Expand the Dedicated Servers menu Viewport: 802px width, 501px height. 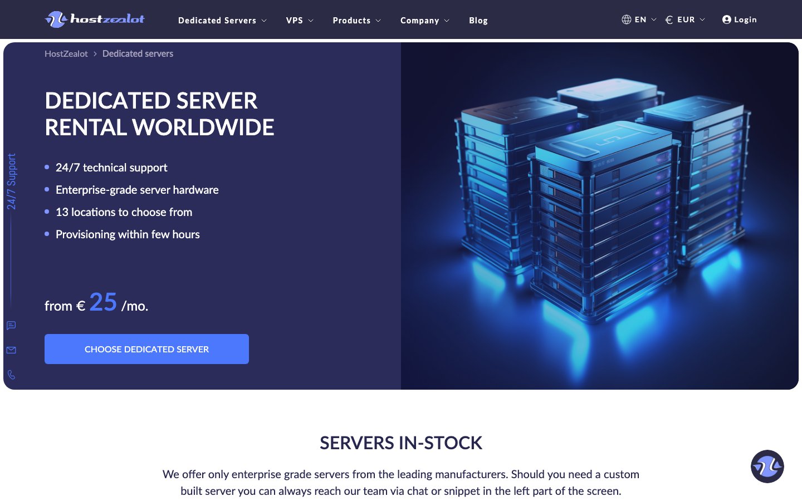point(222,20)
